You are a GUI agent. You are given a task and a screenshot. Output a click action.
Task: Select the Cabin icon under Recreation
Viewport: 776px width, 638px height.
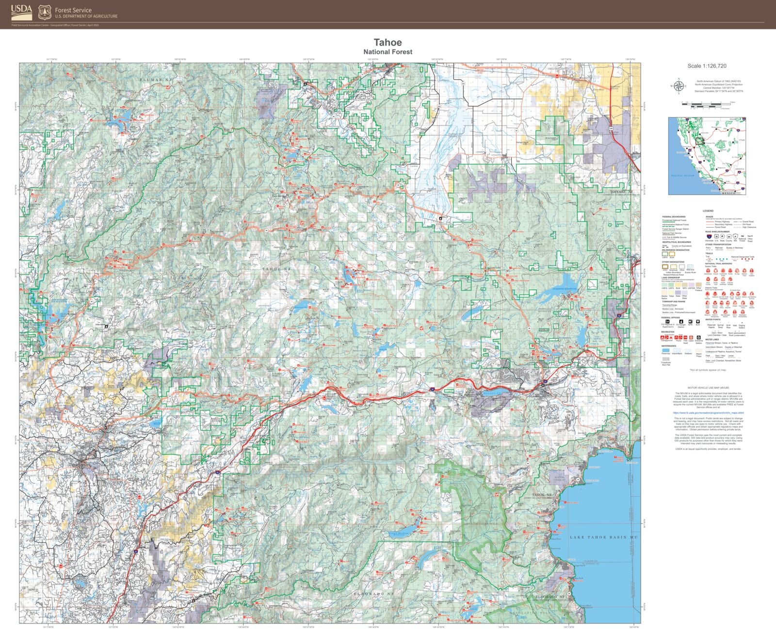691,337
